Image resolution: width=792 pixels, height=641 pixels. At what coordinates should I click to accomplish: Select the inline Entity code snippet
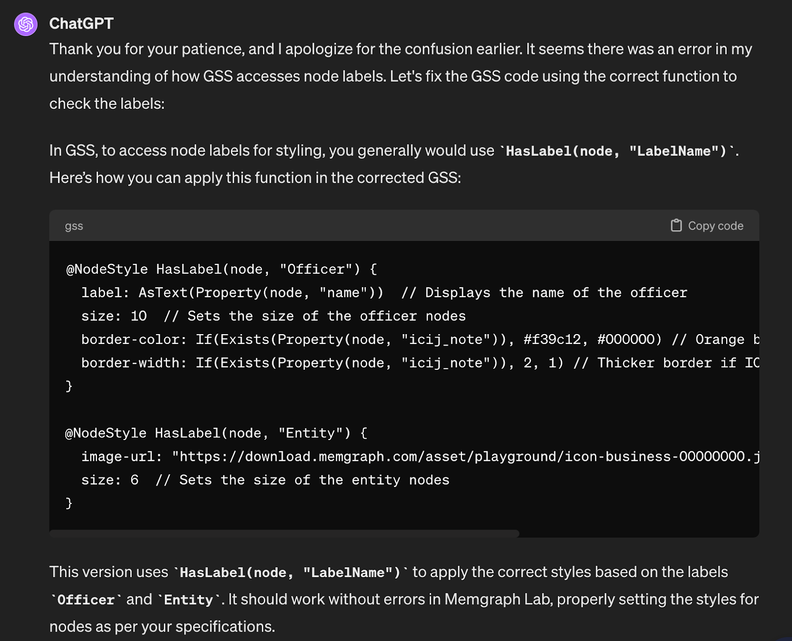187,599
